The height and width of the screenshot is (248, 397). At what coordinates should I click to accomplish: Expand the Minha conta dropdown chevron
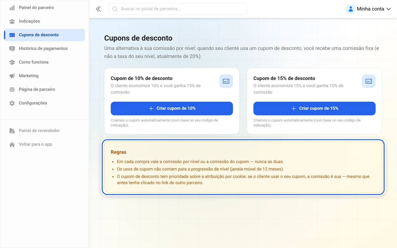click(389, 9)
